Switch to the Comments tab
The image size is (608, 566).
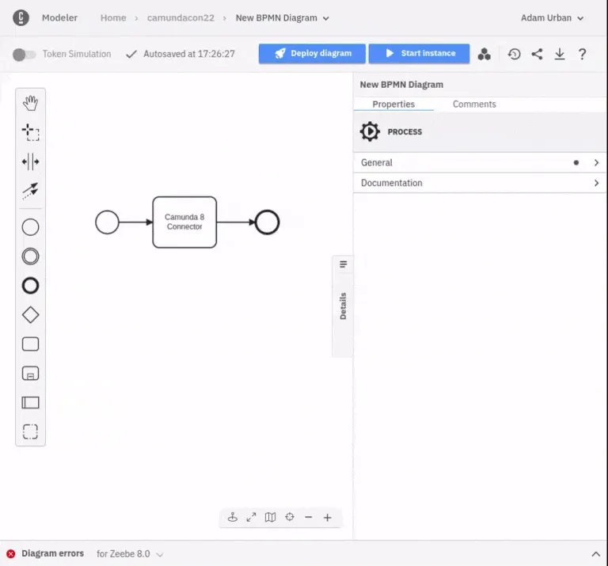coord(474,104)
